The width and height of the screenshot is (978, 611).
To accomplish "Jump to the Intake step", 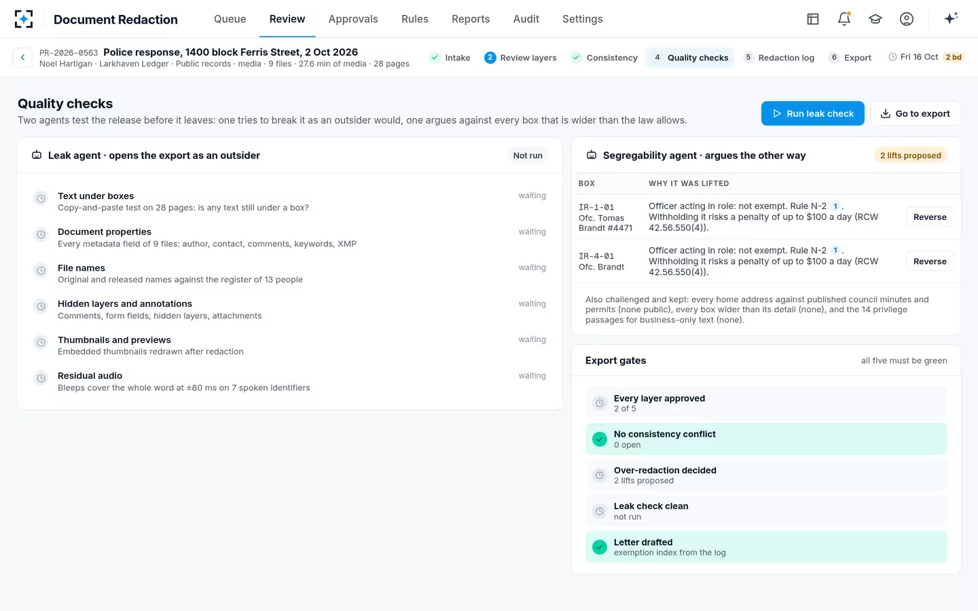I will pos(450,58).
